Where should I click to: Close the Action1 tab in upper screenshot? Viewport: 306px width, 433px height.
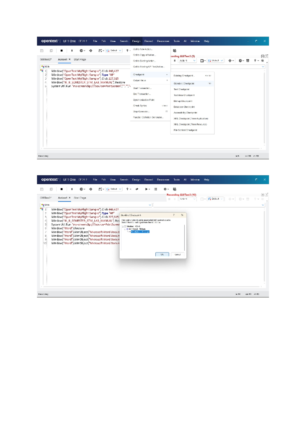pyautogui.click(x=69, y=59)
